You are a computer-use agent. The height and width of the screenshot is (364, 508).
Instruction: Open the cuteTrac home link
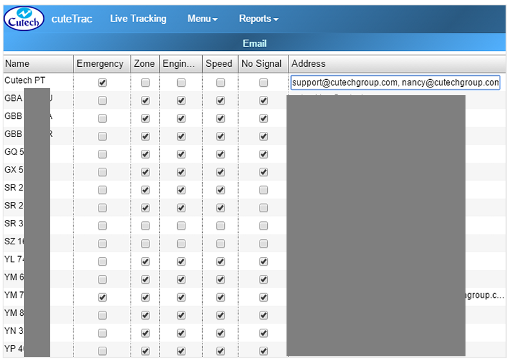click(x=71, y=19)
